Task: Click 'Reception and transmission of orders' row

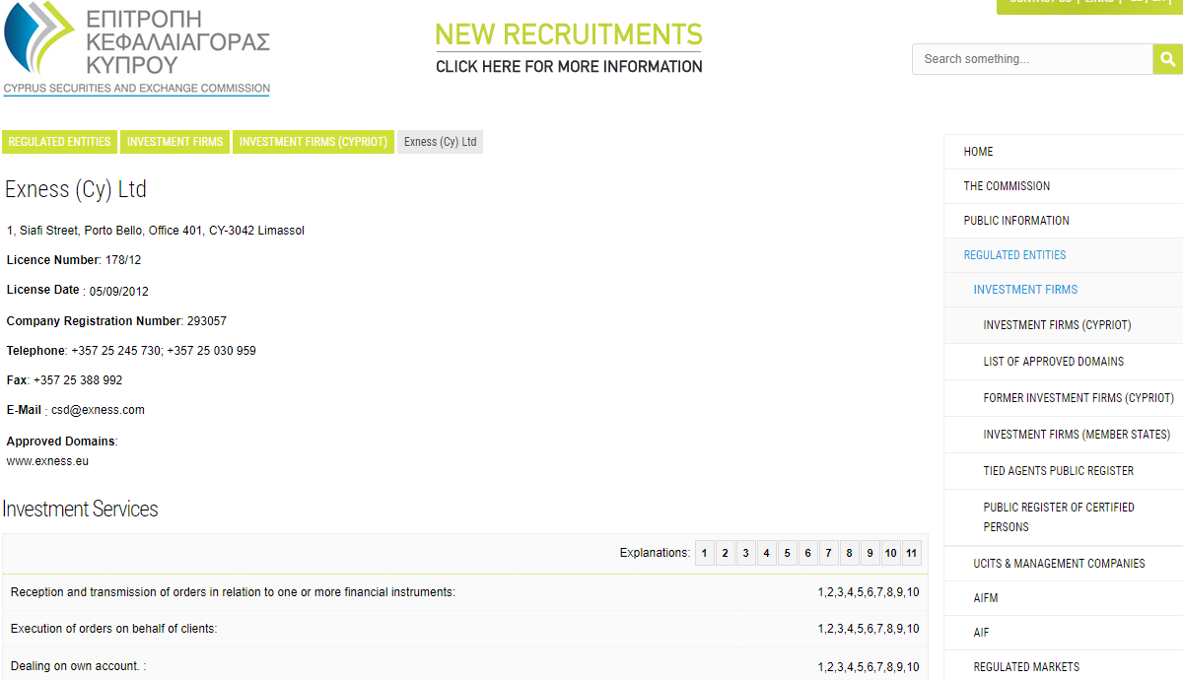Action: tap(464, 592)
